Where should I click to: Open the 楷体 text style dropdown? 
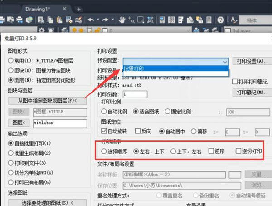(256, 20)
